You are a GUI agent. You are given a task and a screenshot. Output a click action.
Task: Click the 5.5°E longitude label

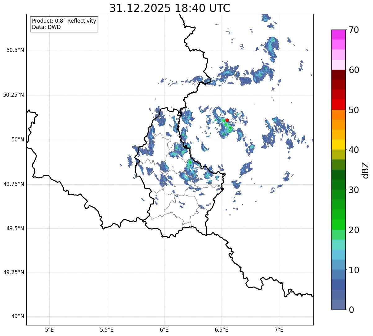[x=107, y=330]
